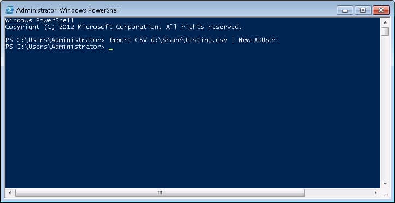Screen dimensions: 395x203
Task: Click the horizontal scrollbar left arrow
Action: (10, 193)
